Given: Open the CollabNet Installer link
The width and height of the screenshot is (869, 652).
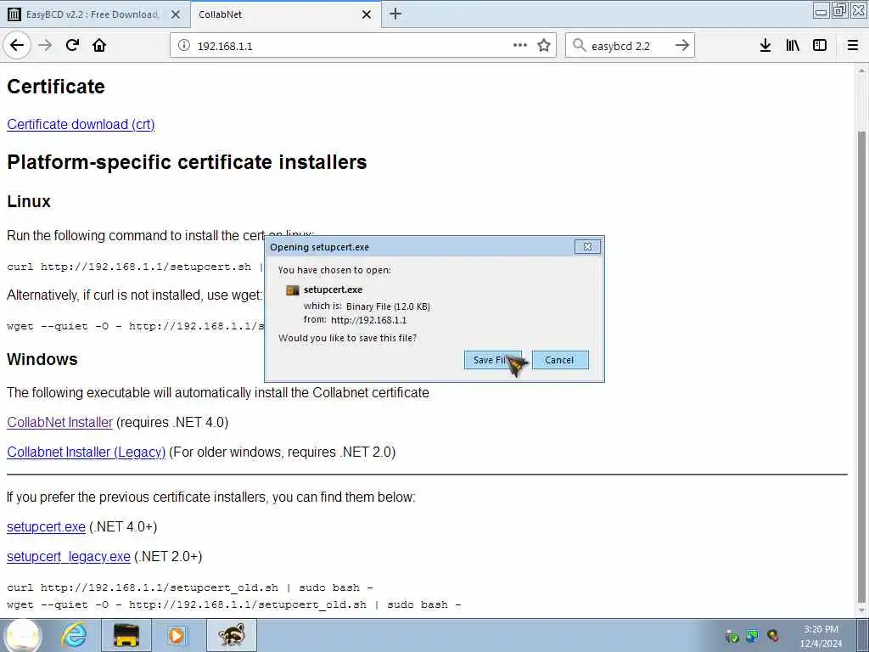Looking at the screenshot, I should [60, 423].
